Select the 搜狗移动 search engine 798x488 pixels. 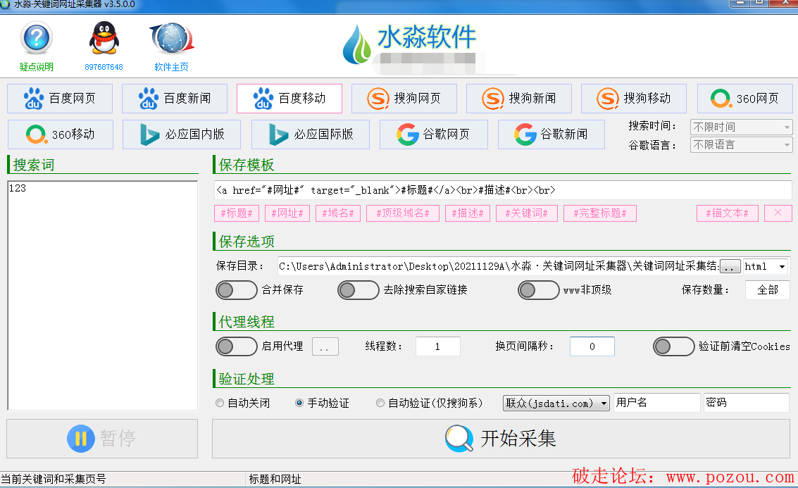tap(634, 98)
